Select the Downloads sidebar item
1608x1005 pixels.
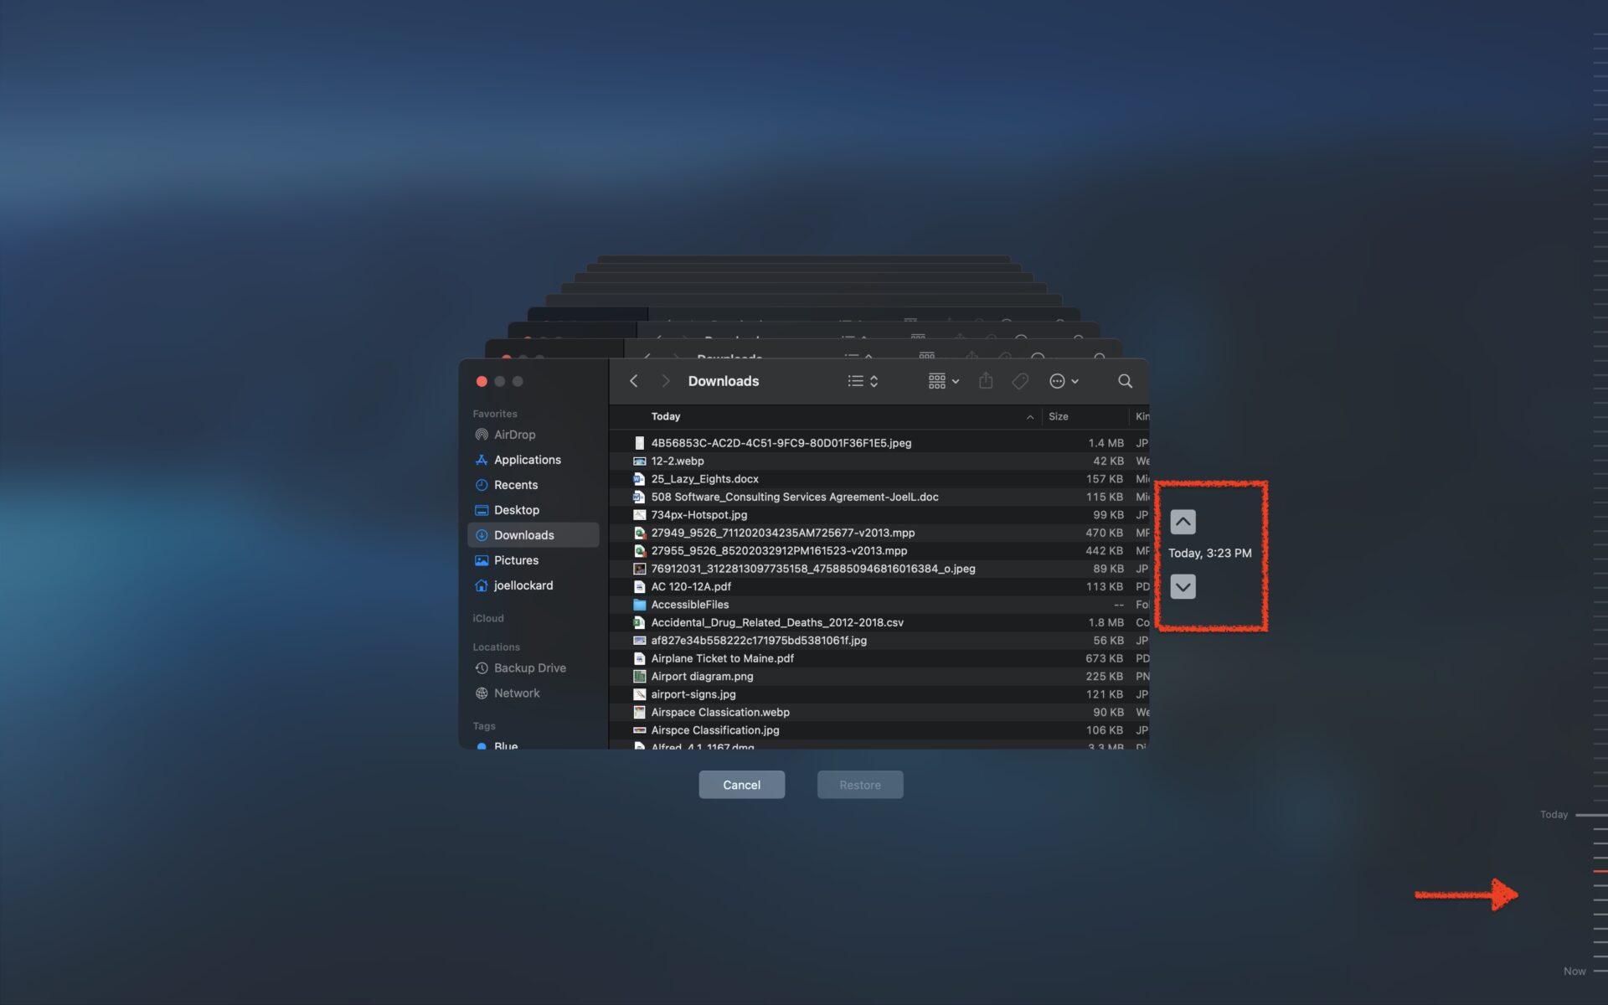click(523, 534)
